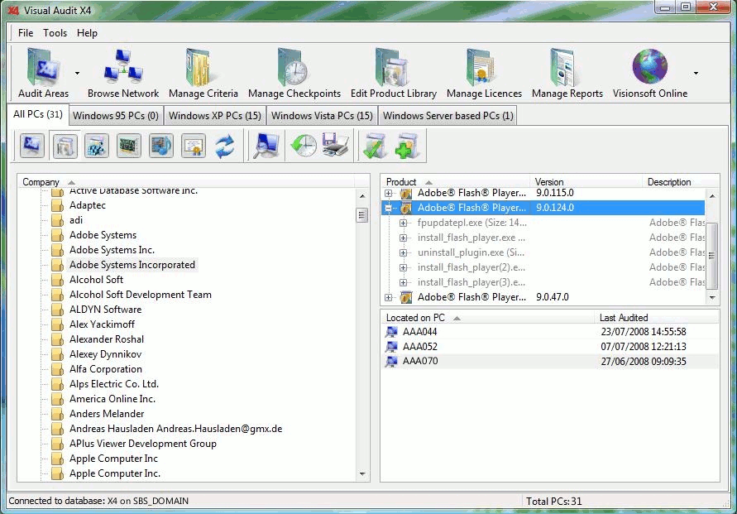Collapse Adobe Flash Player 9.0.124.0 row
Screen dimensions: 737x514
click(x=388, y=208)
